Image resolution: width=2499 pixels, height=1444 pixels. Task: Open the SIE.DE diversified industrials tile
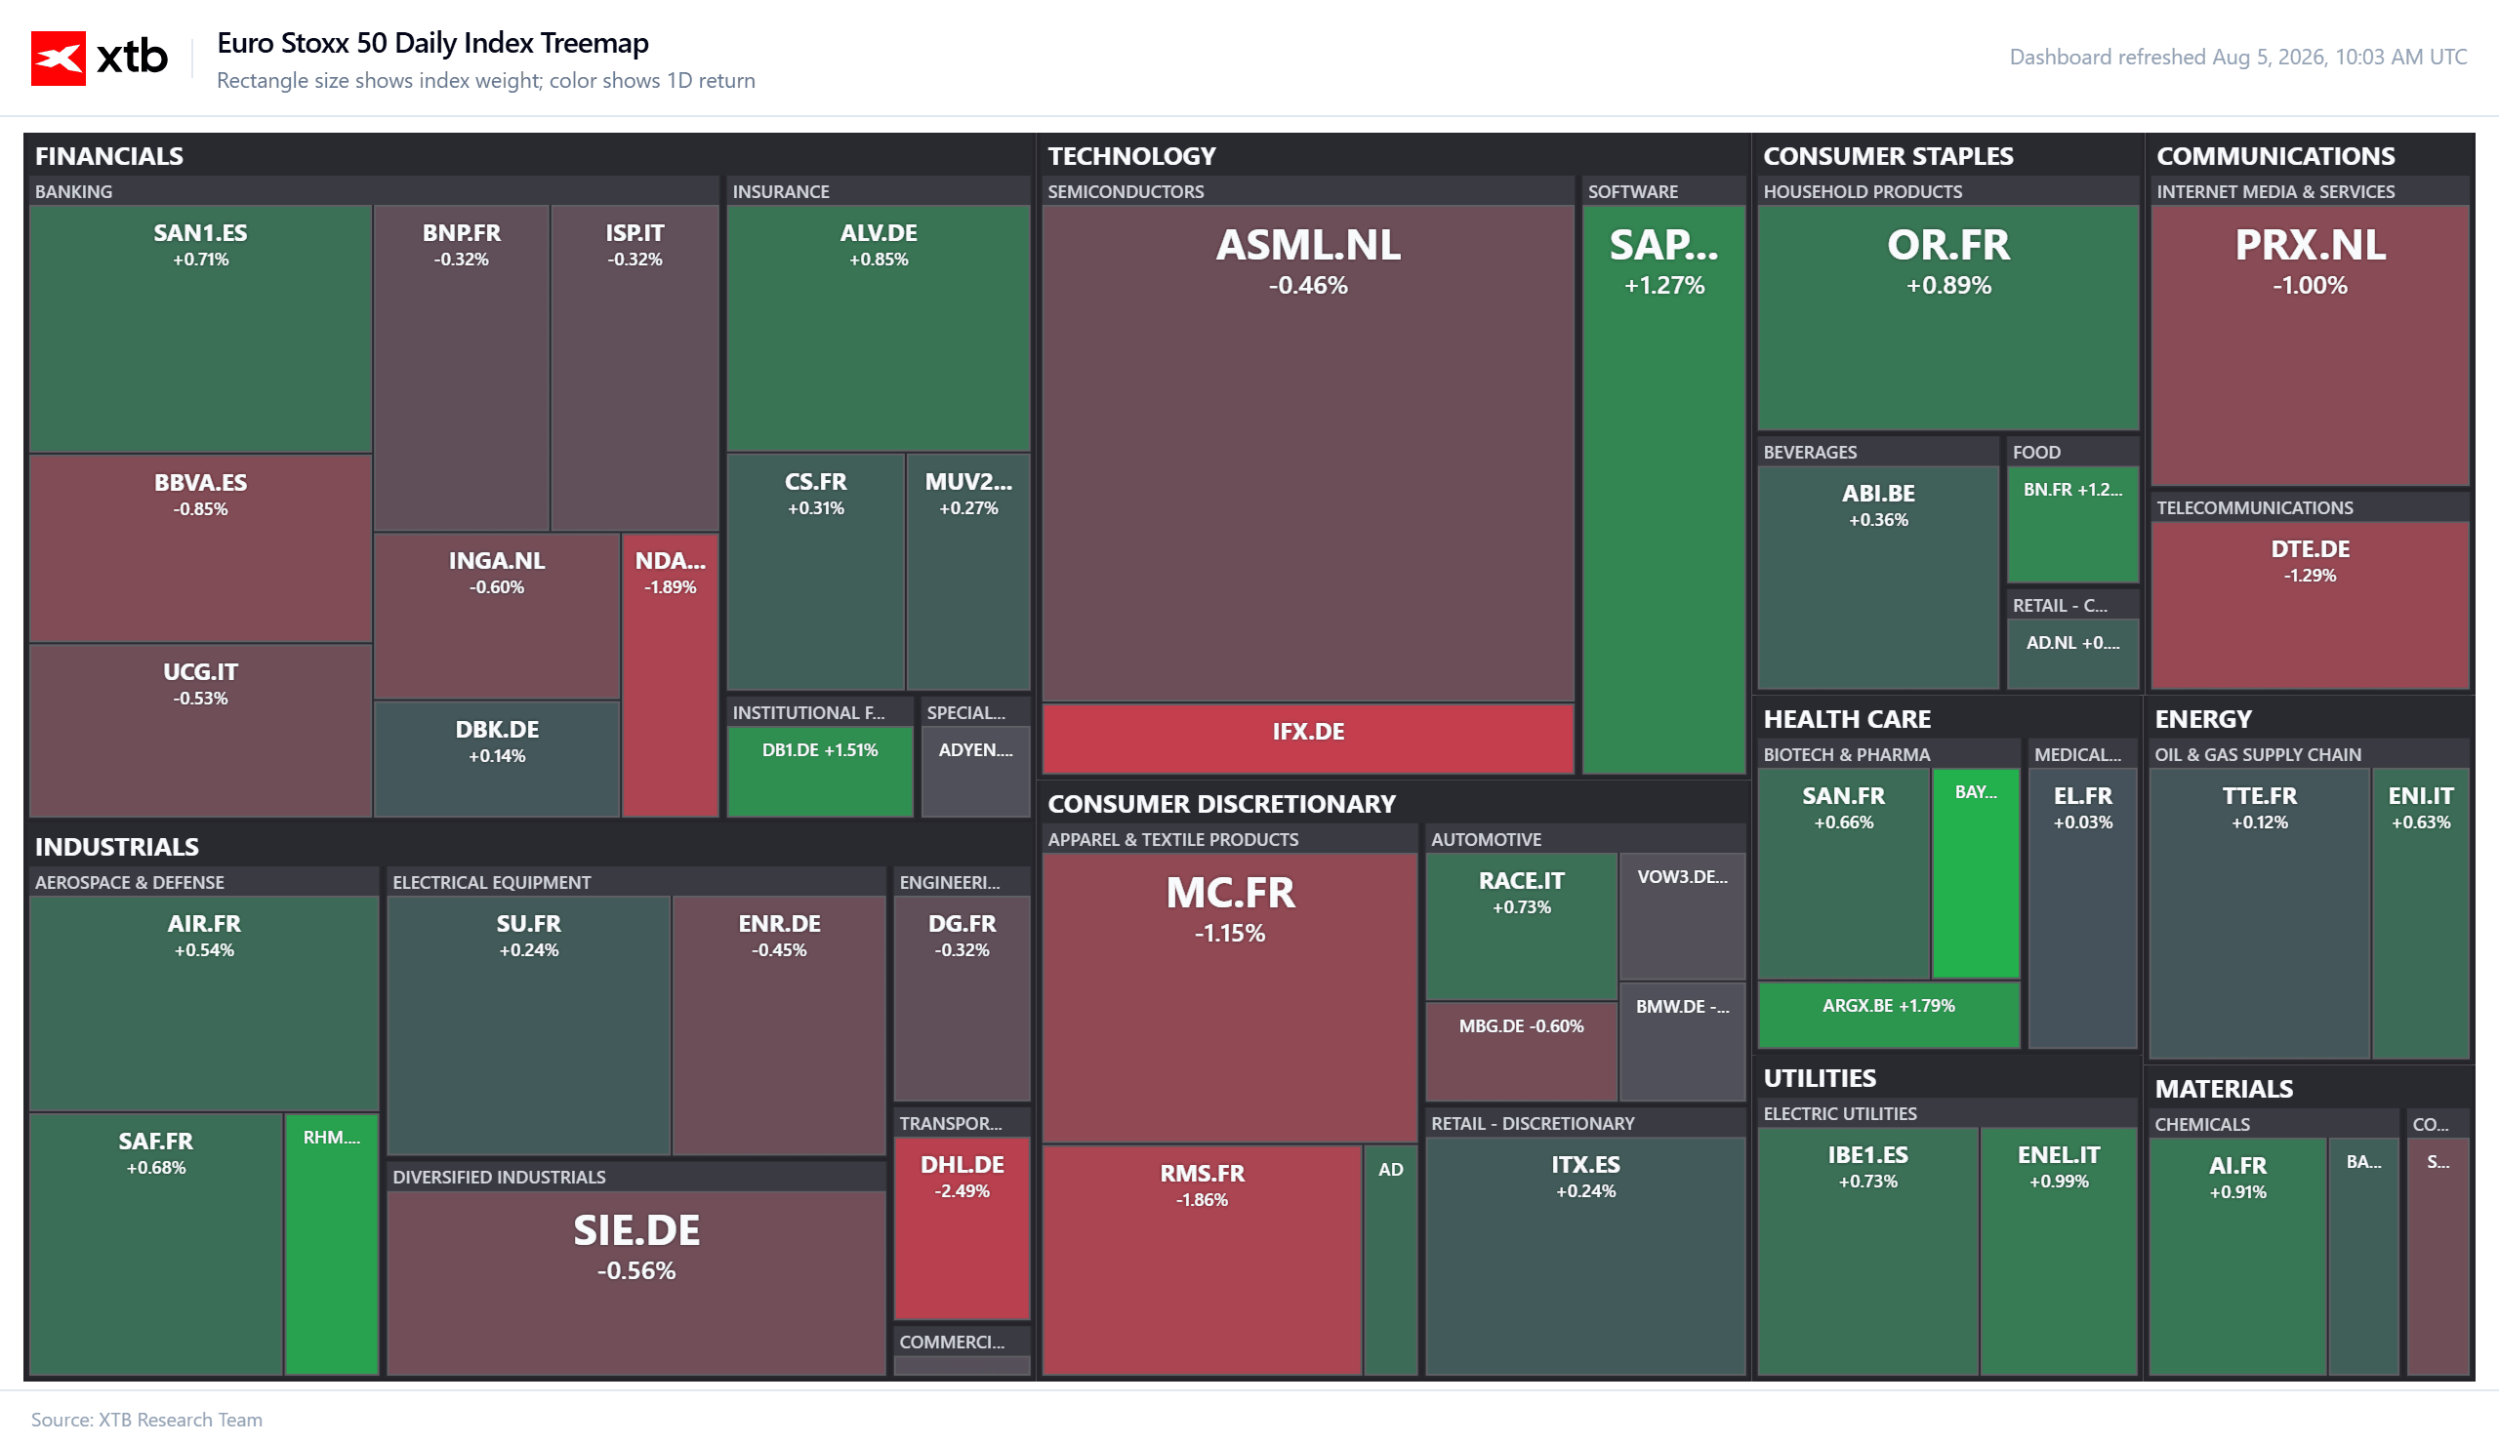[635, 1281]
